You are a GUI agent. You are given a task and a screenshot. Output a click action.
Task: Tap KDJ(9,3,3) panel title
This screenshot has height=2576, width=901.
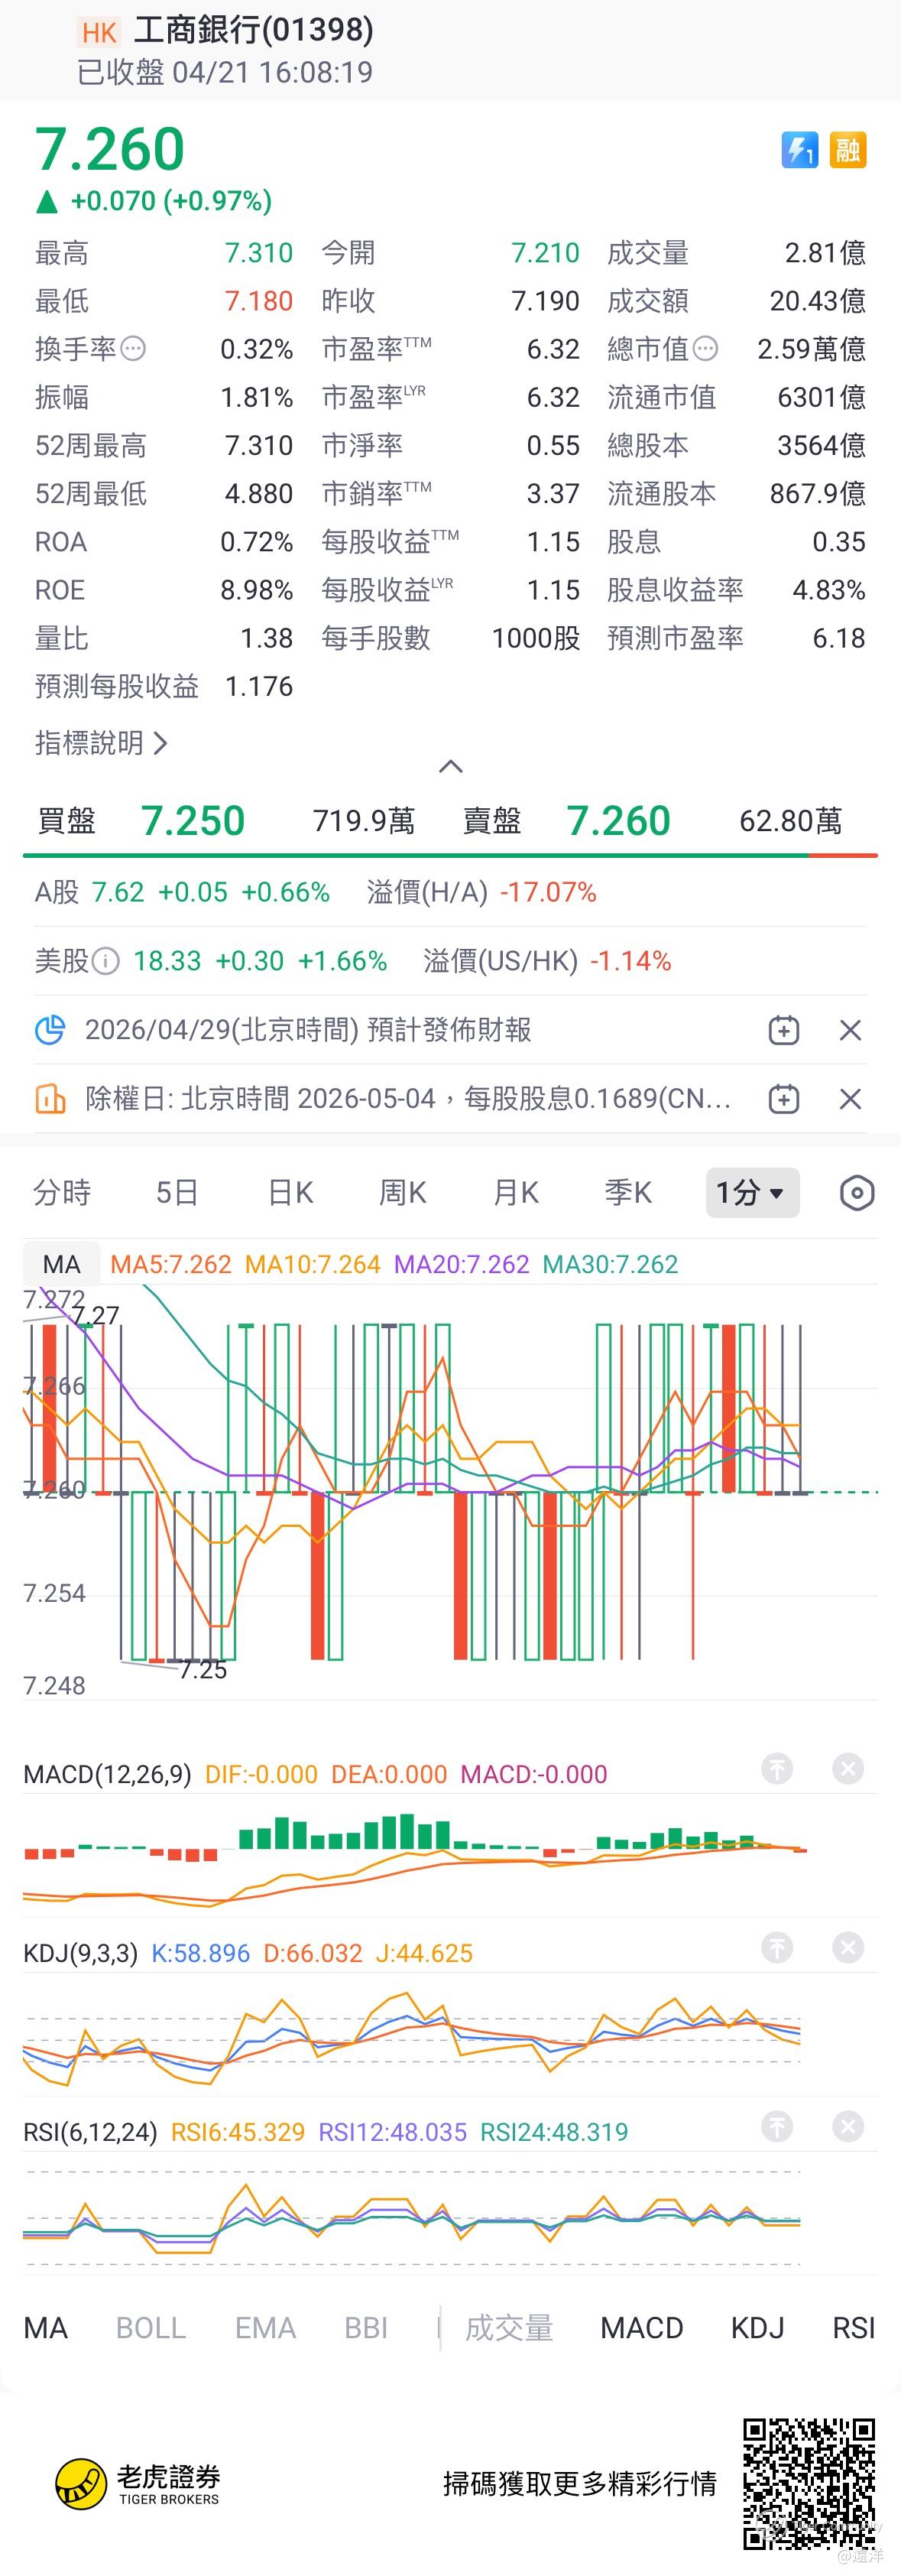pos(80,1953)
